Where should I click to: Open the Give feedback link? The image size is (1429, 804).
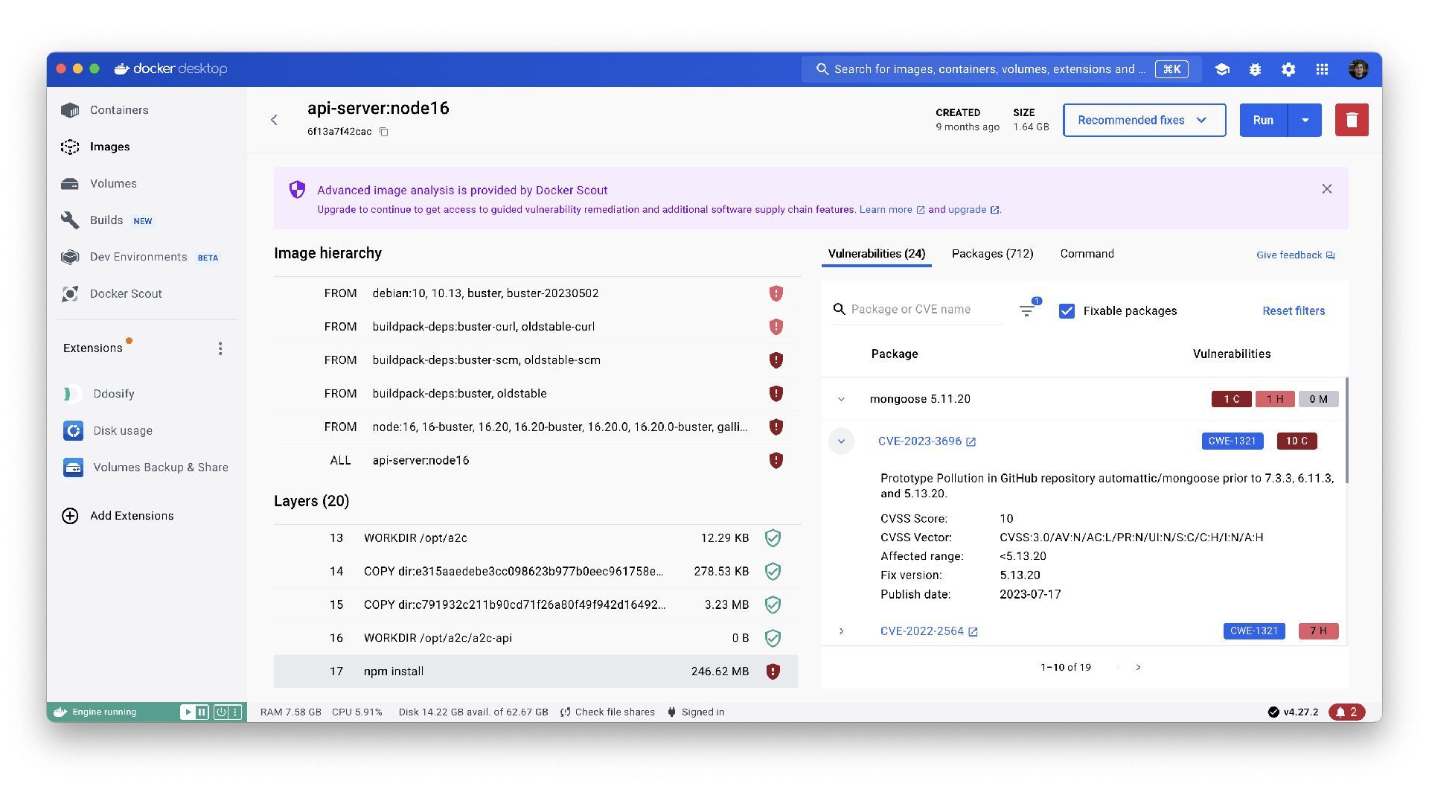pyautogui.click(x=1295, y=255)
